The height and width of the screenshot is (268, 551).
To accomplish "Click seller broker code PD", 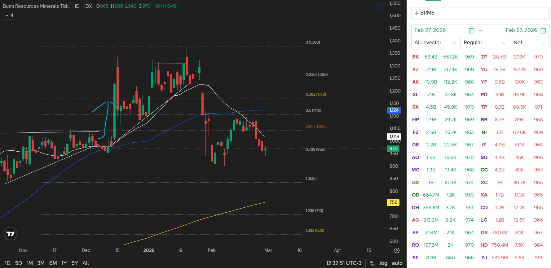I will [x=484, y=95].
